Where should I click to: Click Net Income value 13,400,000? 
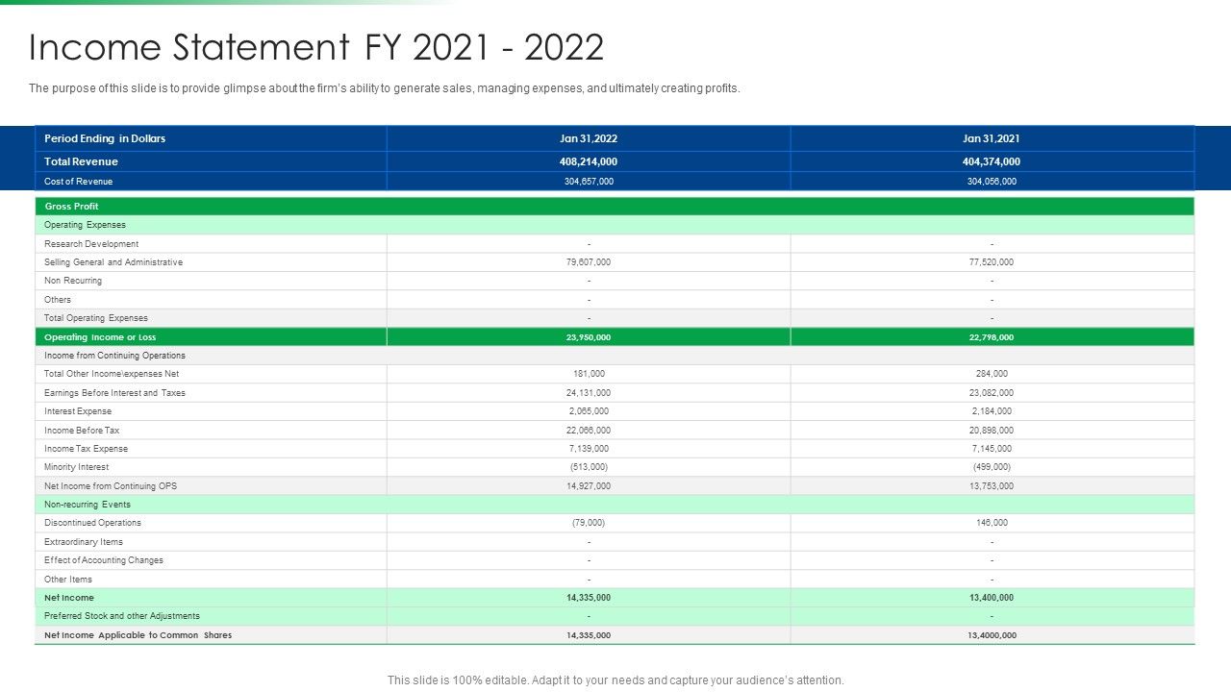(992, 598)
